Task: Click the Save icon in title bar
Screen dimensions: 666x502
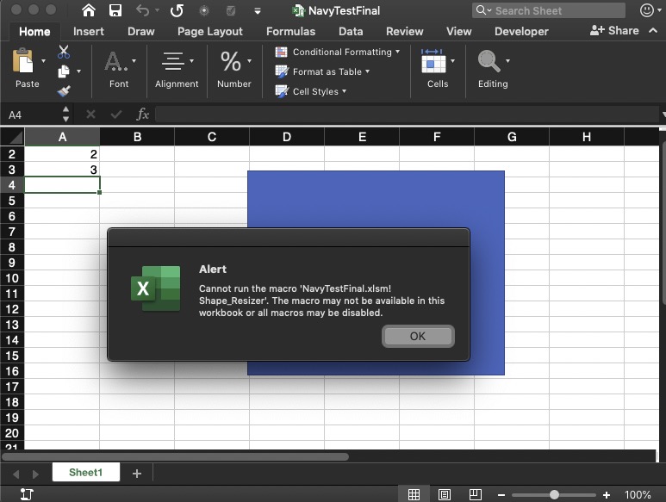Action: point(115,10)
